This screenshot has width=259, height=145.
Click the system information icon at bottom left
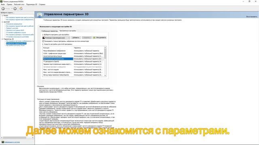pos(3,142)
